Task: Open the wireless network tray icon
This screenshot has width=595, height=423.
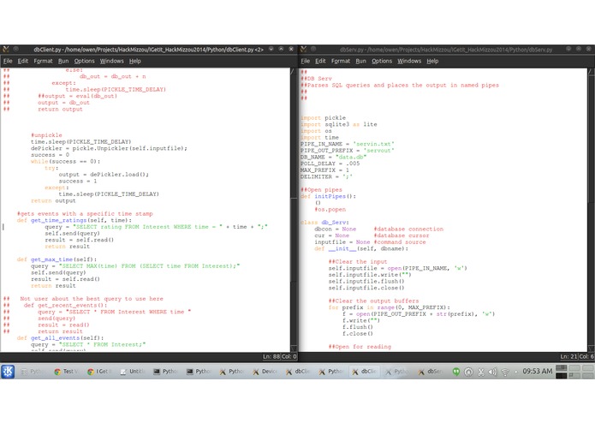Action: coord(505,372)
